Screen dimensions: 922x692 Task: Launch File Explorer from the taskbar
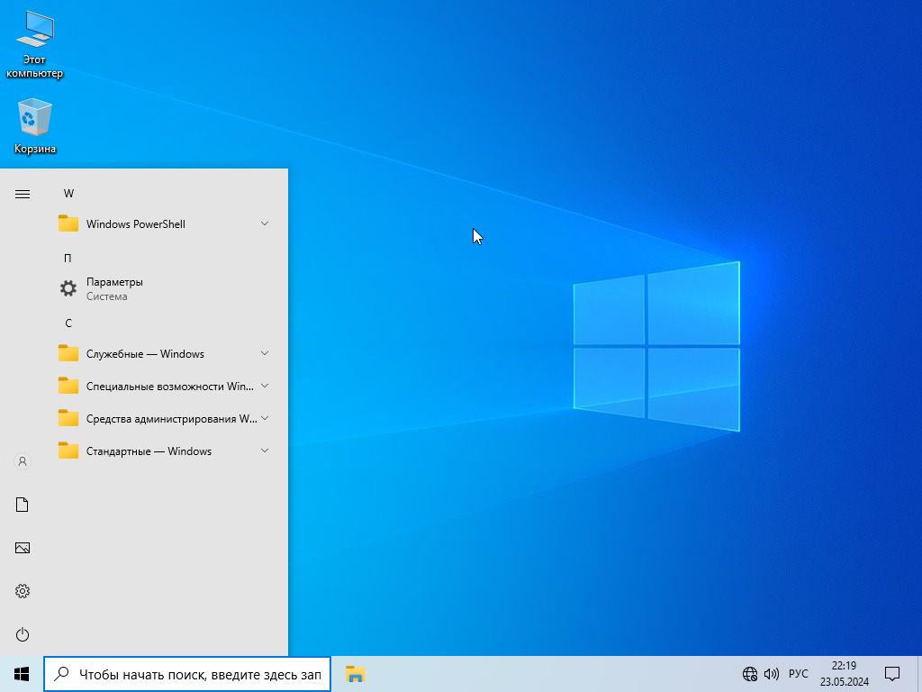pyautogui.click(x=355, y=674)
